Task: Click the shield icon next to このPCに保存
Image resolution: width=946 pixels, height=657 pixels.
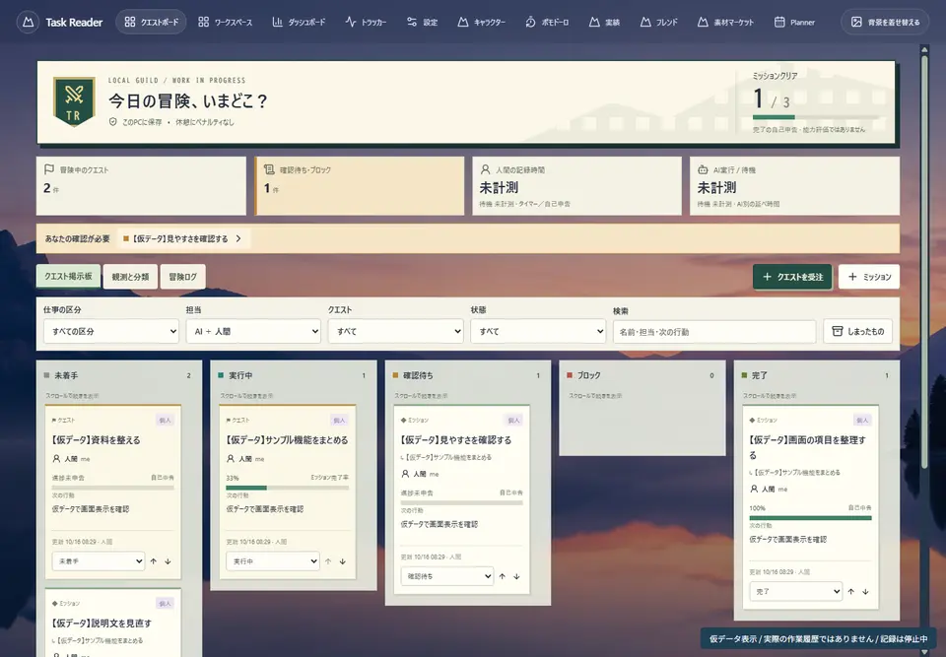Action: 112,122
